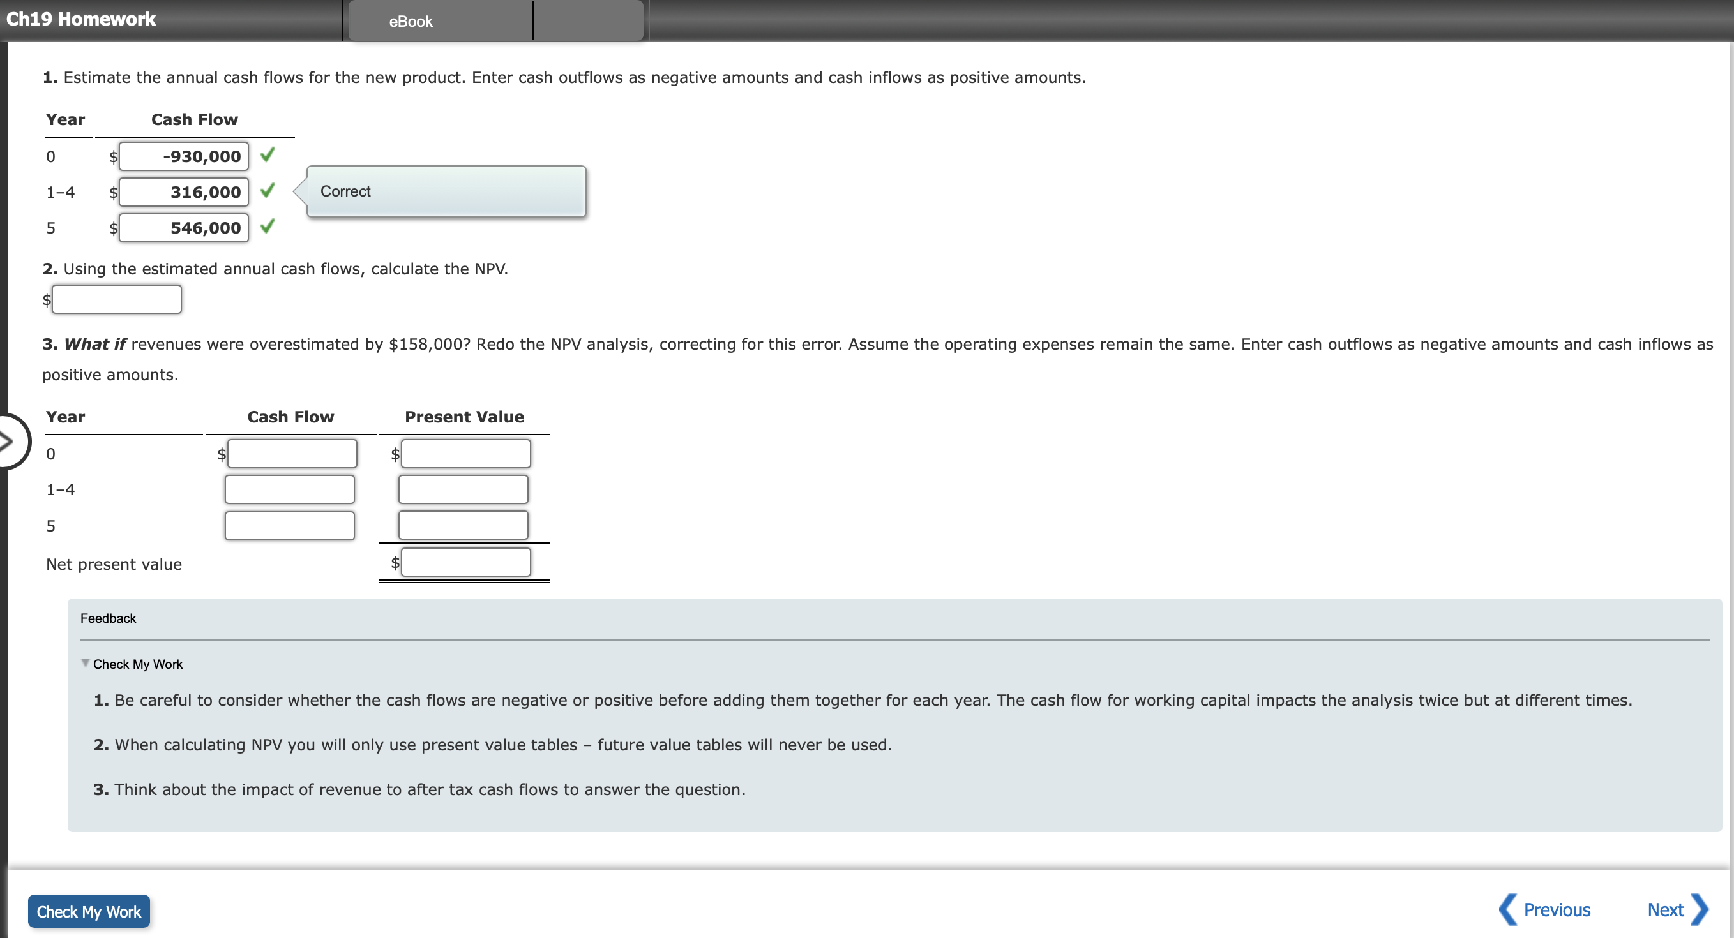Switch to the eBook tab
Screen dimensions: 1734x938
(409, 21)
